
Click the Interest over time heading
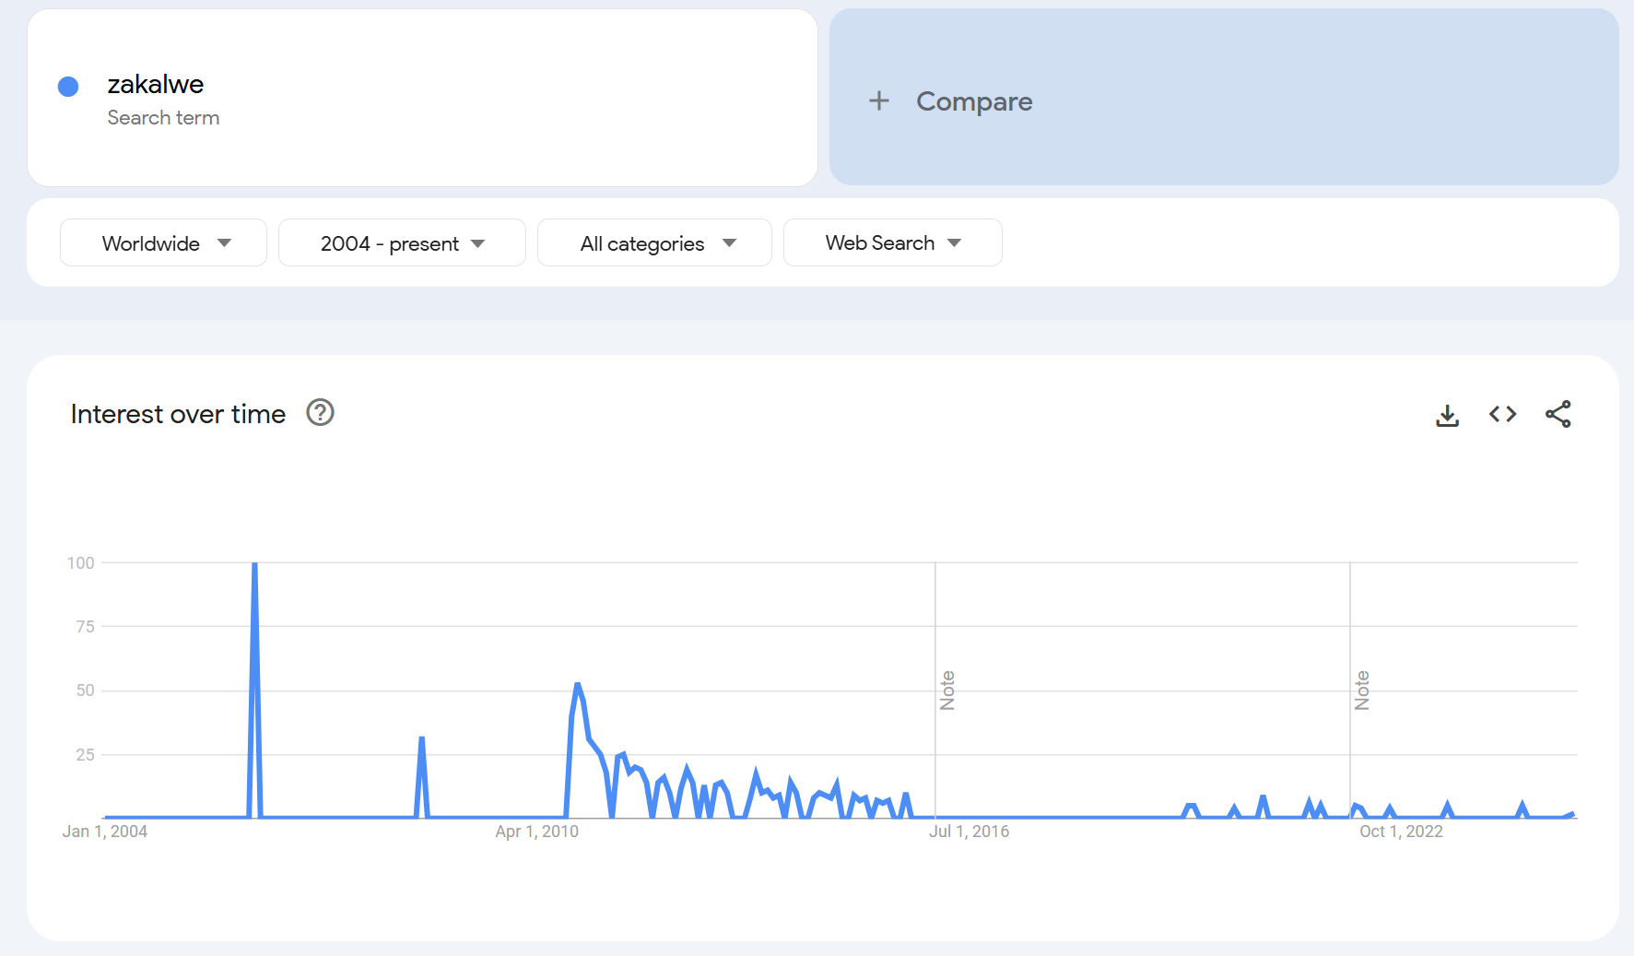178,414
